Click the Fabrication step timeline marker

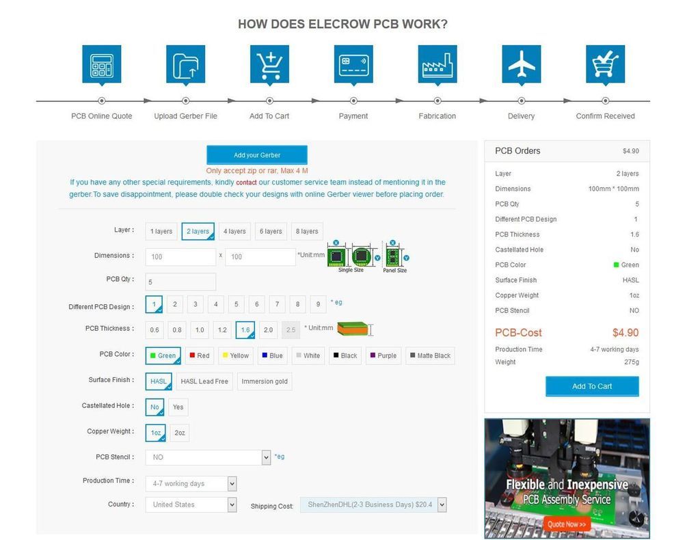(x=437, y=101)
